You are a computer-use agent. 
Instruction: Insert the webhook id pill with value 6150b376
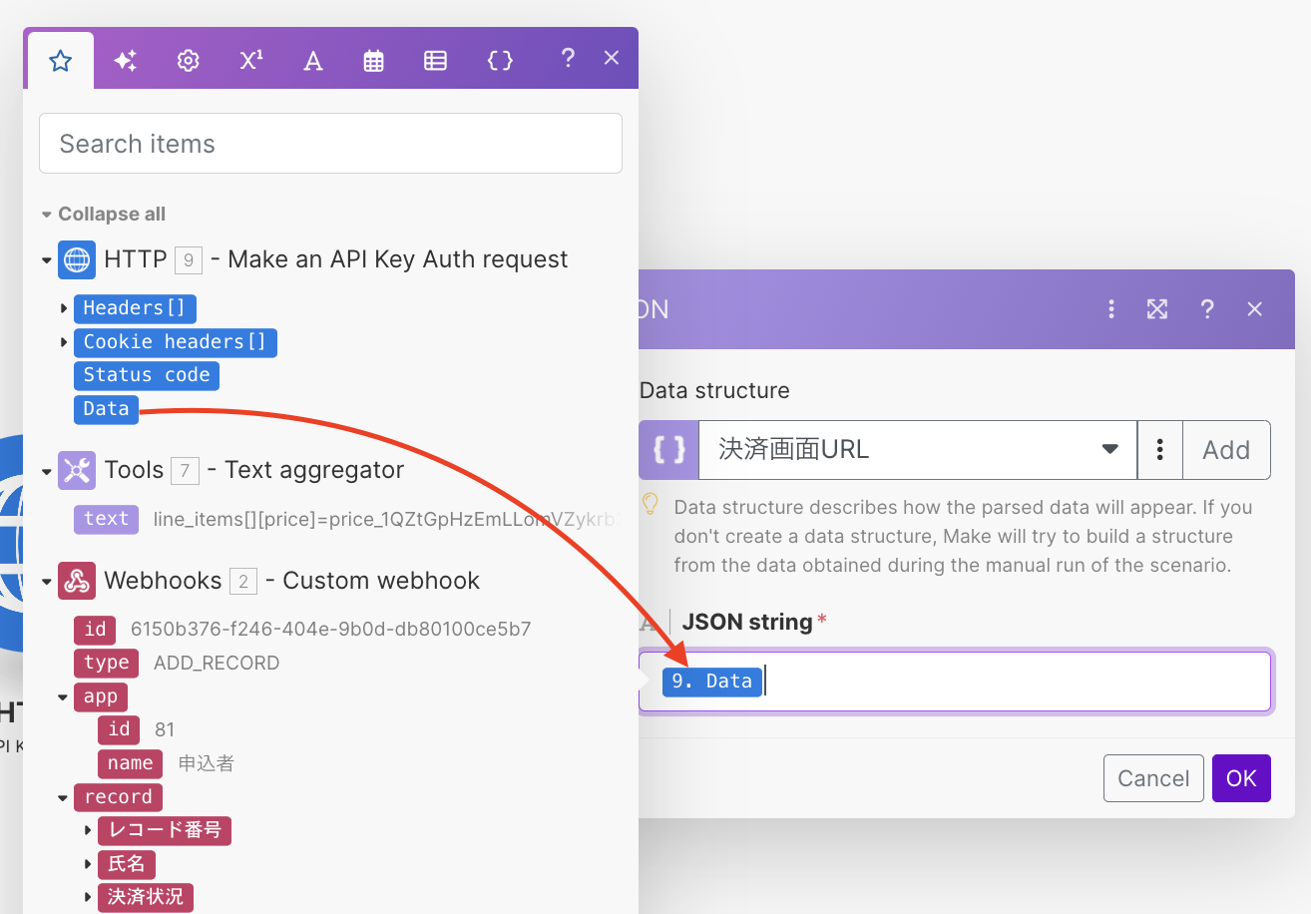(x=95, y=630)
